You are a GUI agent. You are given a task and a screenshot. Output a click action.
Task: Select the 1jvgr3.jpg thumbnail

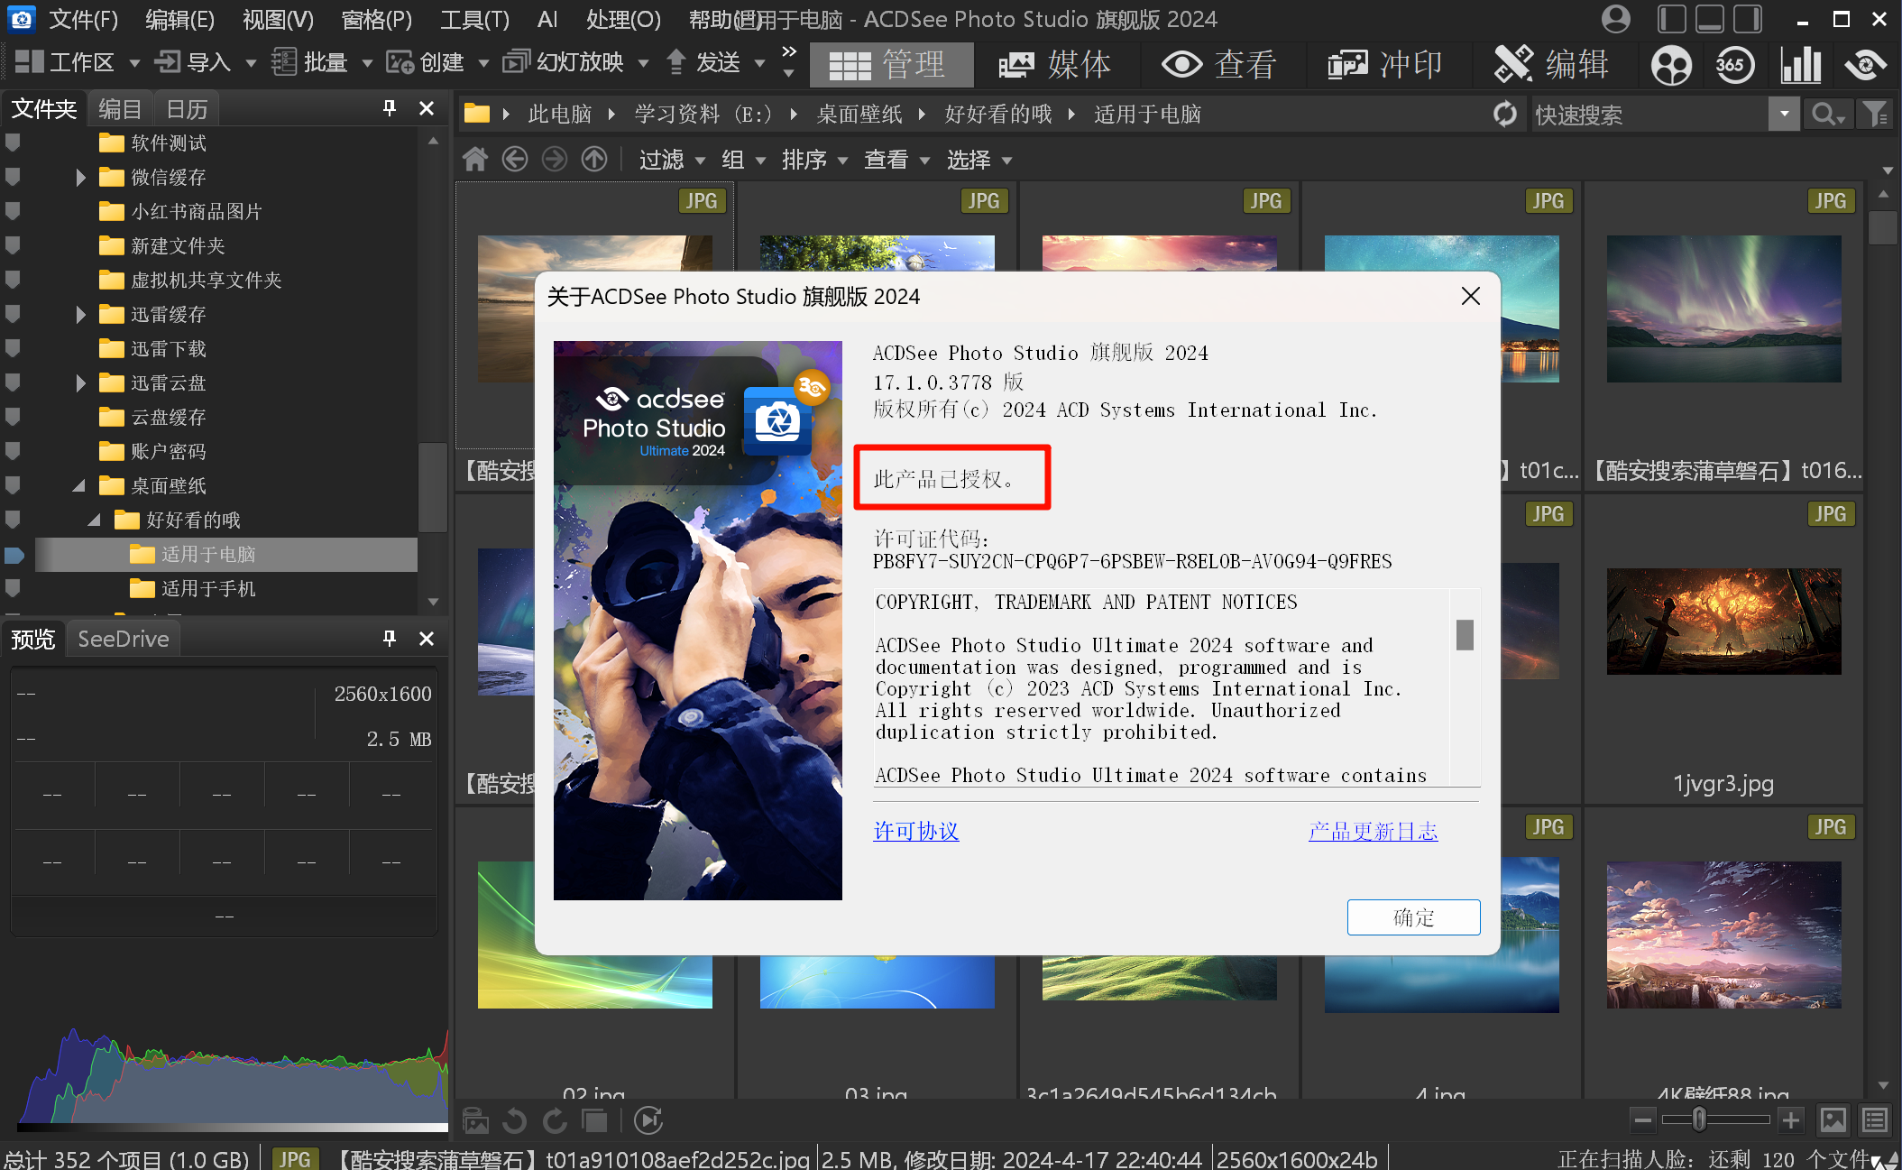(x=1723, y=622)
